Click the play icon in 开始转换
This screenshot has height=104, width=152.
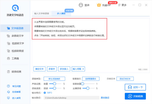point(130,96)
